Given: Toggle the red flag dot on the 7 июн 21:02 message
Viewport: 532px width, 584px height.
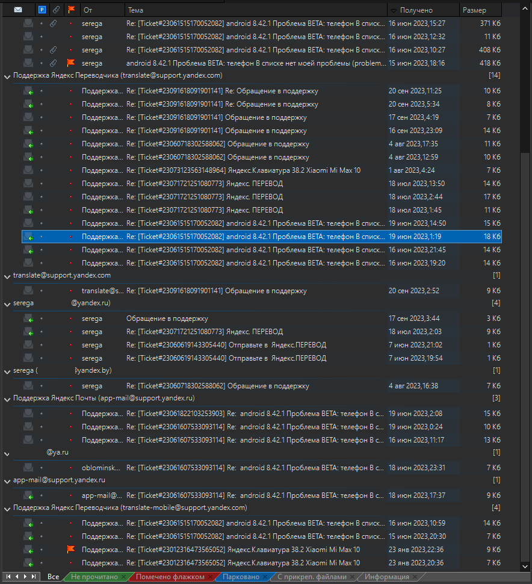Looking at the screenshot, I should [x=71, y=345].
